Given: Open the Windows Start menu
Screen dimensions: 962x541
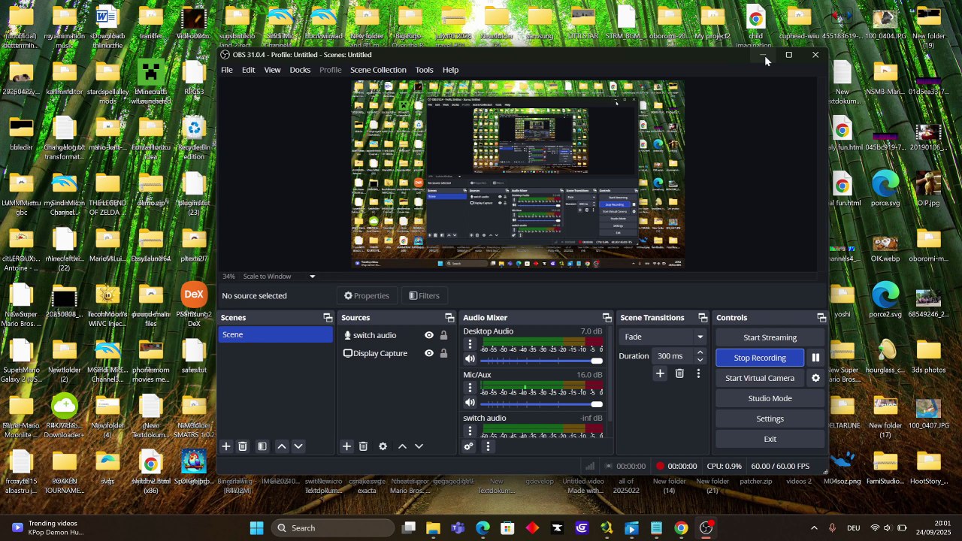Looking at the screenshot, I should [x=256, y=527].
